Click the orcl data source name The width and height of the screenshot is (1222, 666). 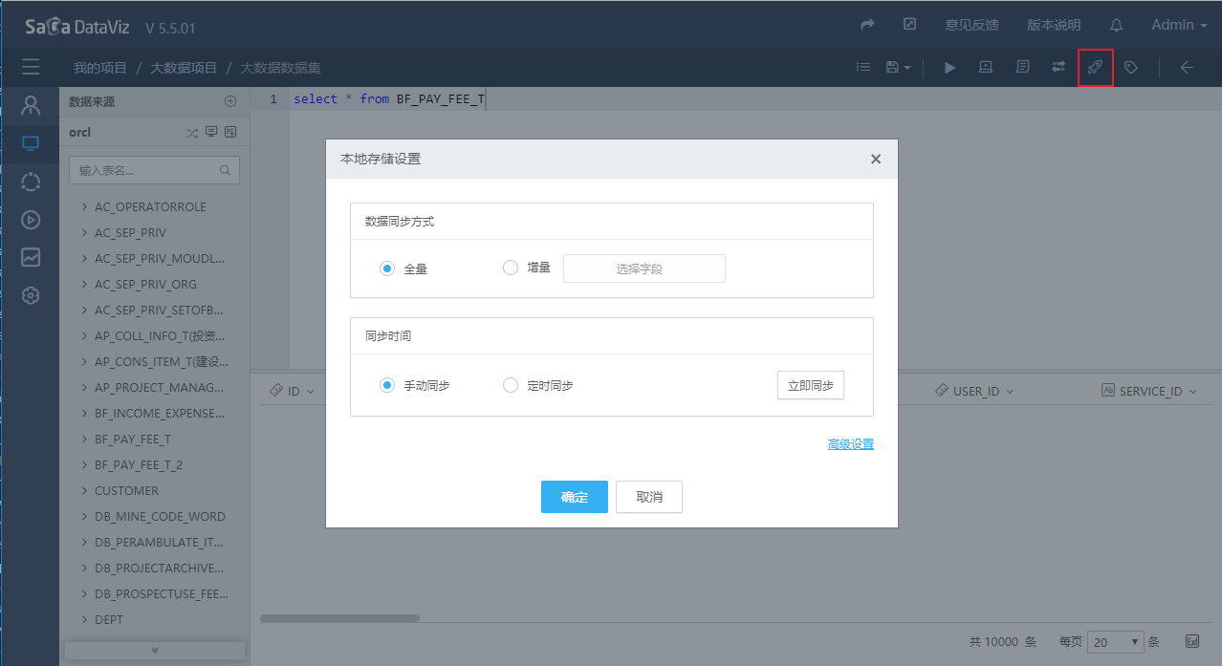click(x=79, y=133)
